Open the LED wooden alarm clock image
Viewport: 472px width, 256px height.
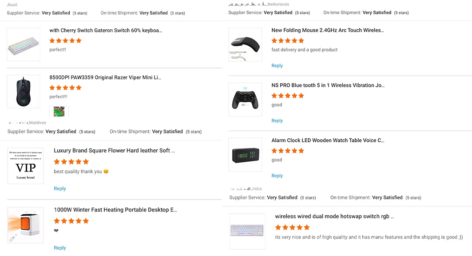245,155
